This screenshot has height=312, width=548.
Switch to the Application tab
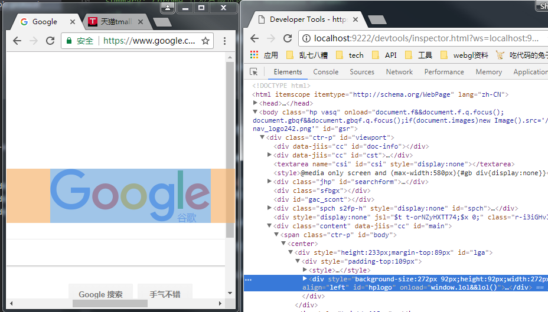[530, 72]
